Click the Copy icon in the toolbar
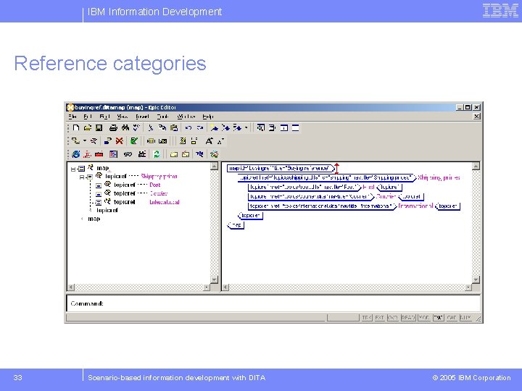The height and width of the screenshot is (391, 522). pos(162,127)
